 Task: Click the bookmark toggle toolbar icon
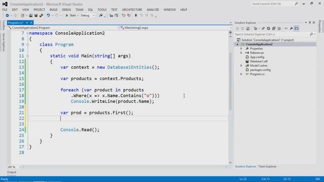(136, 16)
